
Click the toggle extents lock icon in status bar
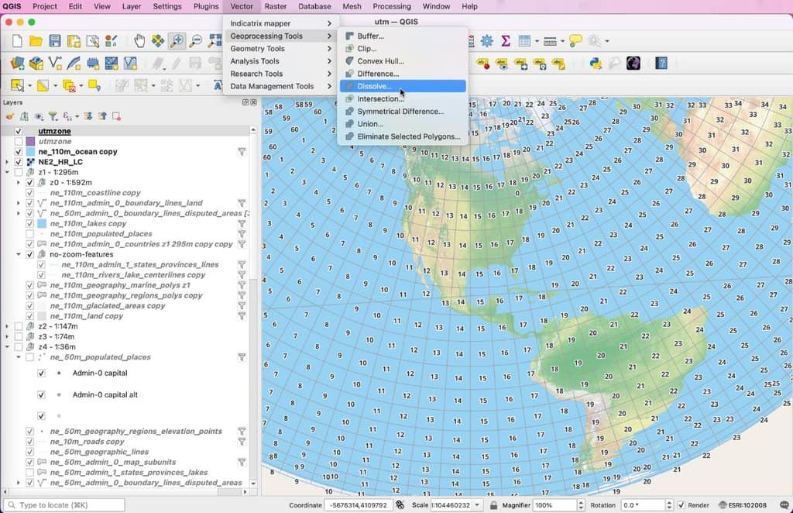tap(493, 505)
